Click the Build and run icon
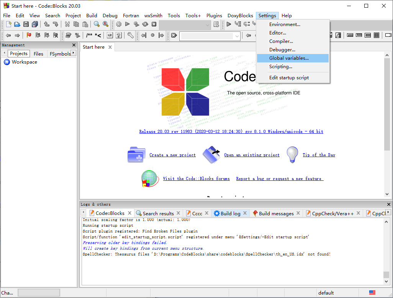 [x=136, y=24]
